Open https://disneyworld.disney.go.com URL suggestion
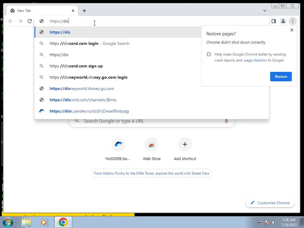 tap(152, 88)
